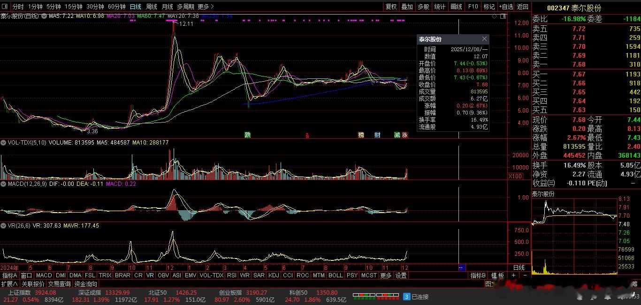The width and height of the screenshot is (641, 305).
Task: Click the 返回 back button
Action: 522,7
